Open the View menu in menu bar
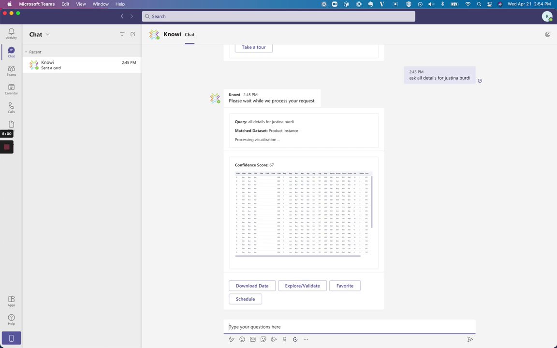Viewport: 557px width, 348px height. point(81,4)
